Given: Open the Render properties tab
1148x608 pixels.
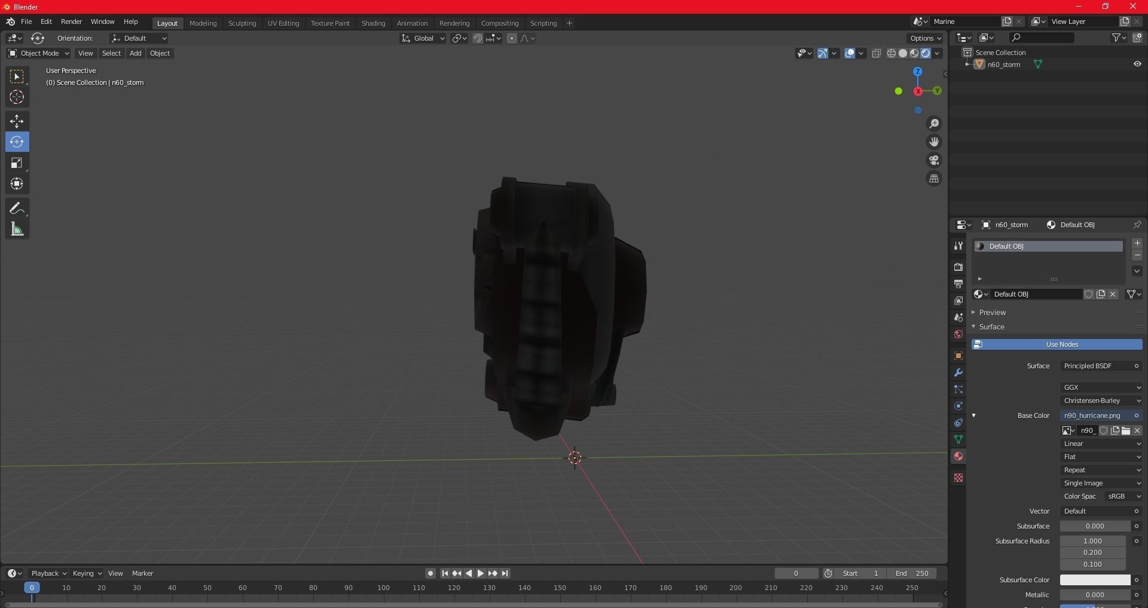Looking at the screenshot, I should 958,267.
